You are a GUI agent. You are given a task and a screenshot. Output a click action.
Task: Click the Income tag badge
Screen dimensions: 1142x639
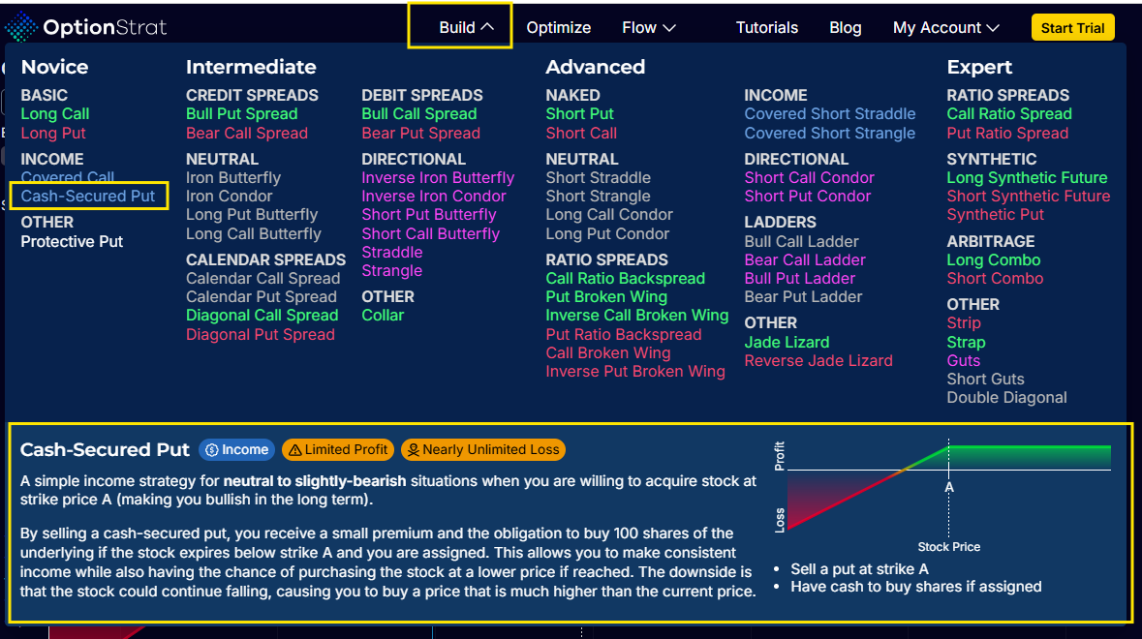(x=236, y=450)
